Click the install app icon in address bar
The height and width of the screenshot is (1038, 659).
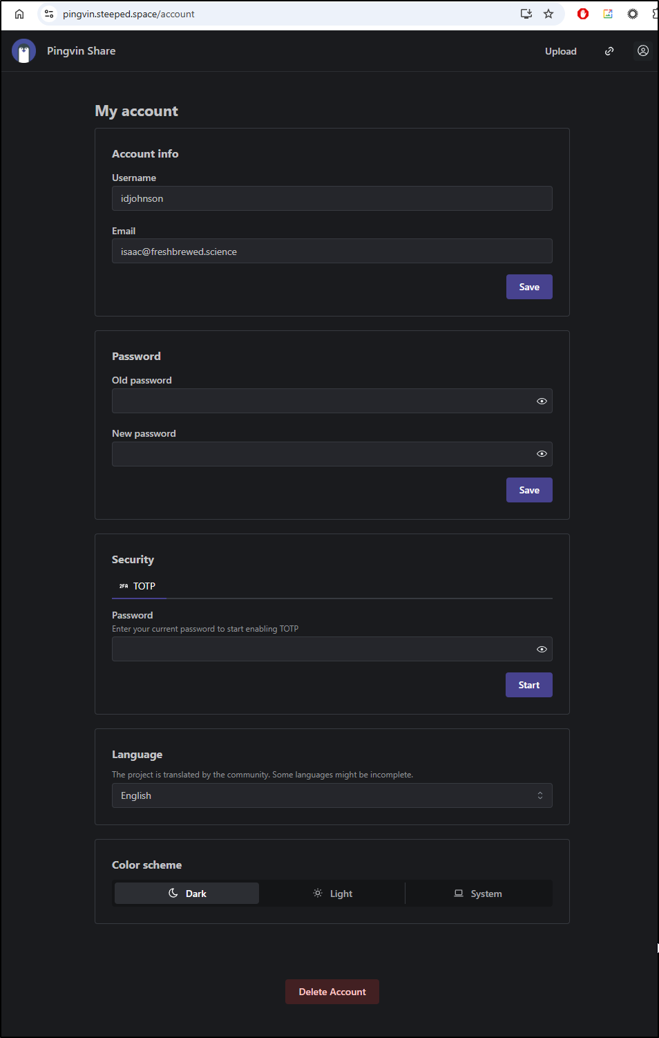click(x=526, y=14)
